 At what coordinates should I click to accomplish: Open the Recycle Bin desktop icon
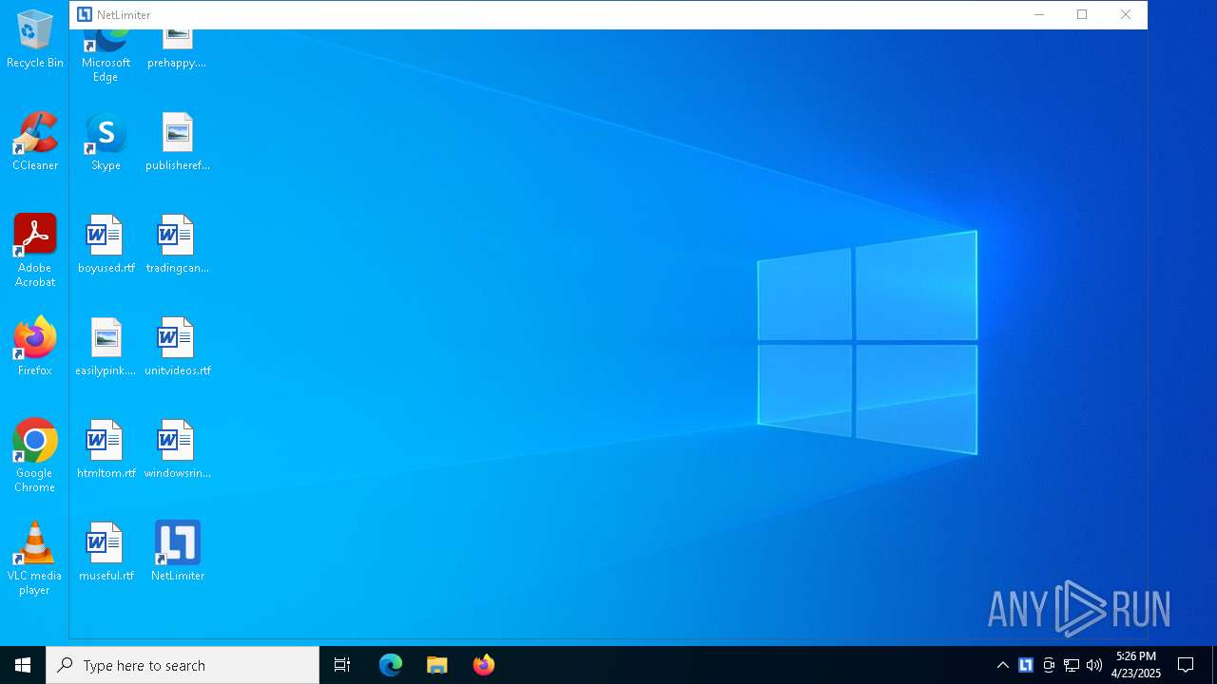[35, 40]
